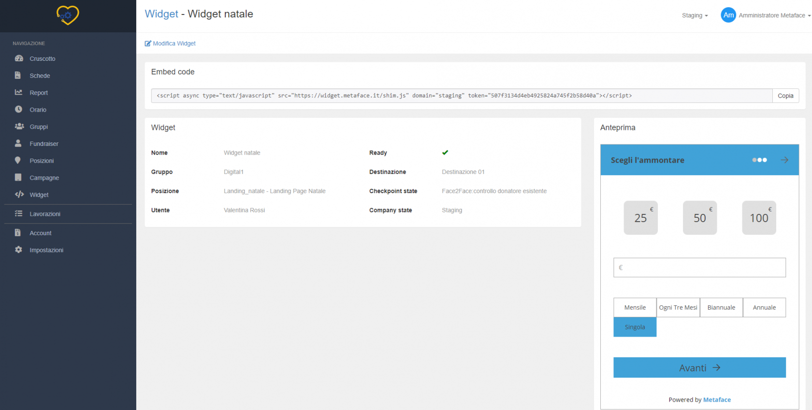
Task: Choose the Singola donation frequency
Action: [x=635, y=327]
